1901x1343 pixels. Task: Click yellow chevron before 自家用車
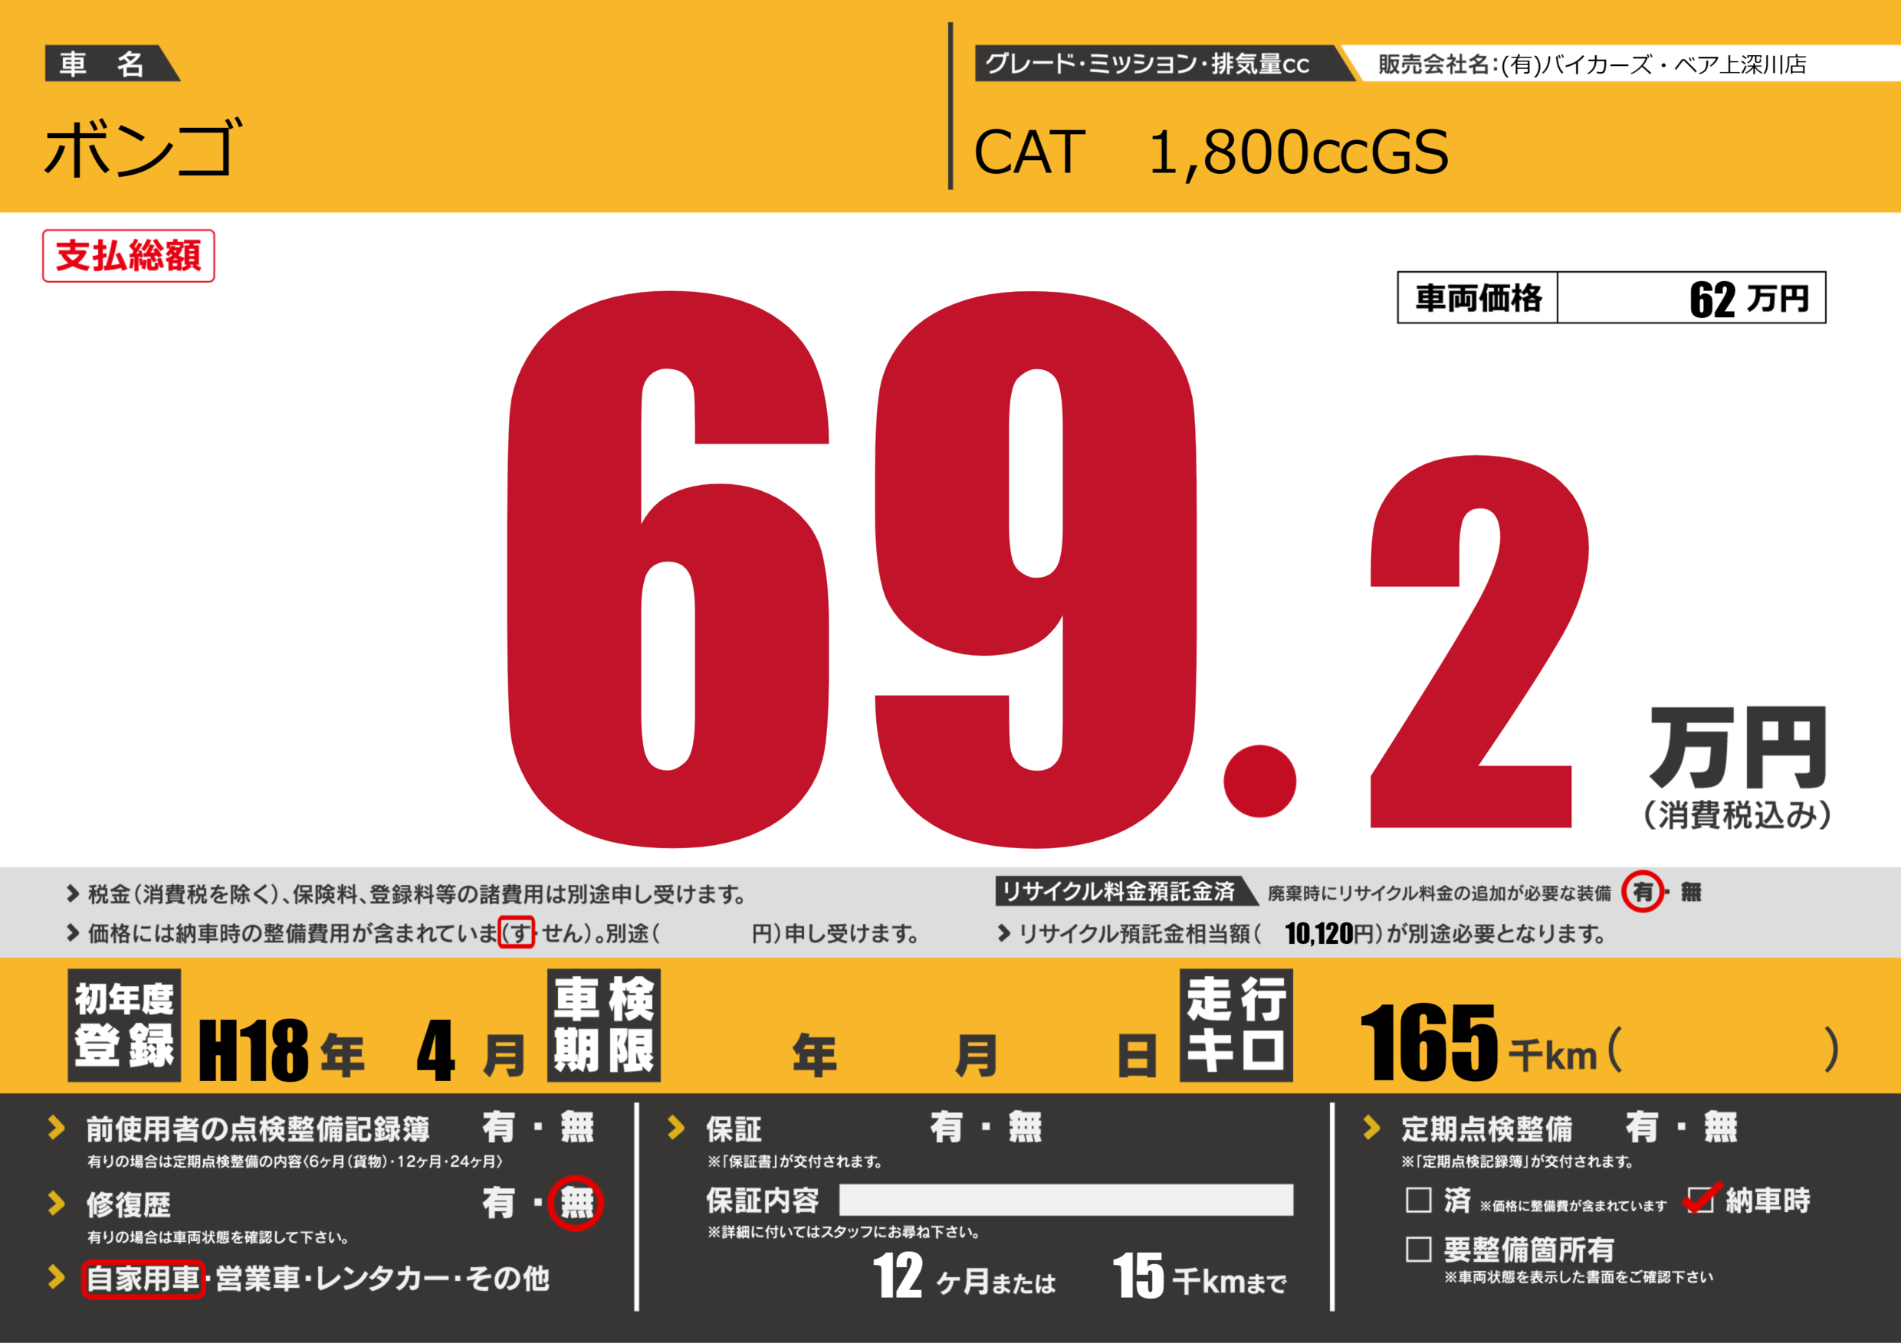(56, 1277)
